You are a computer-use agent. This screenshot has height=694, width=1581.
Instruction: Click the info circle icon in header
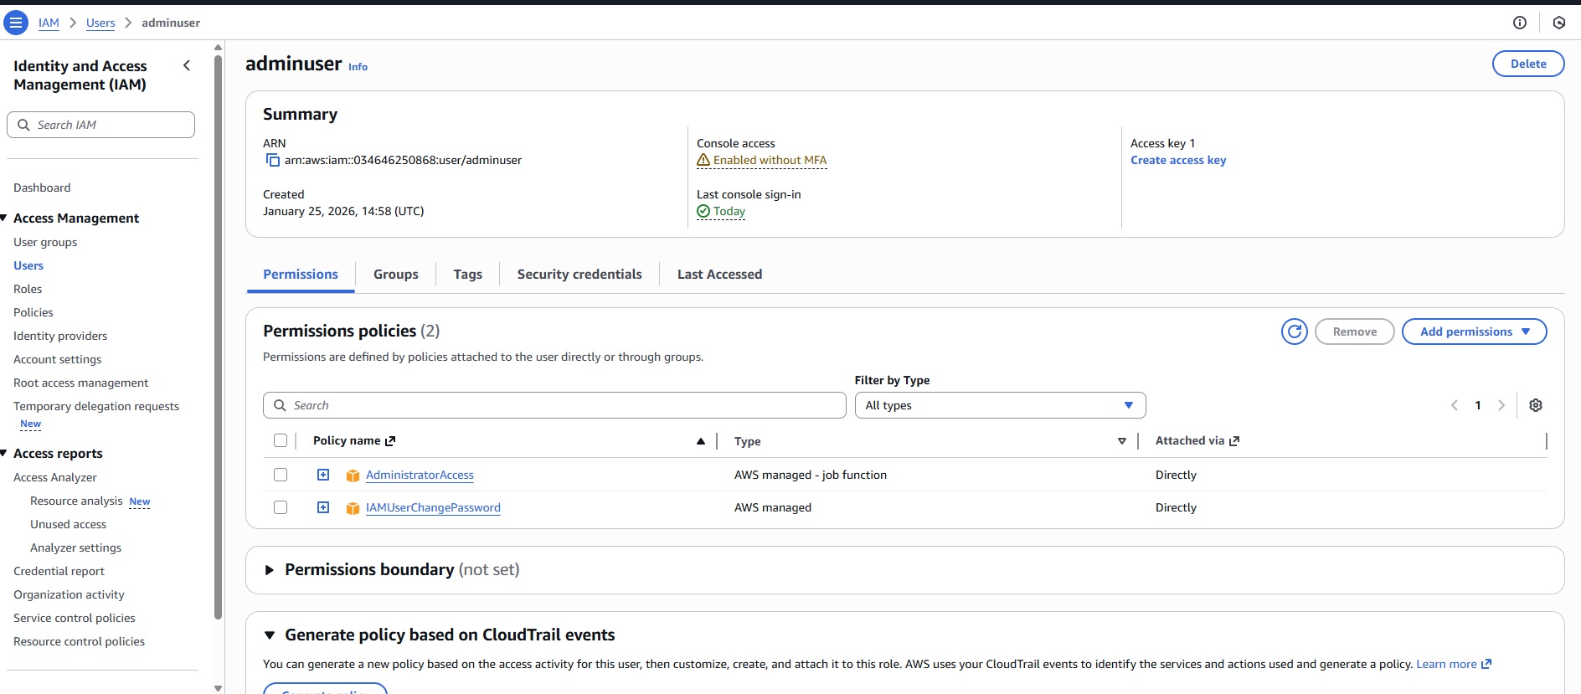tap(1519, 23)
